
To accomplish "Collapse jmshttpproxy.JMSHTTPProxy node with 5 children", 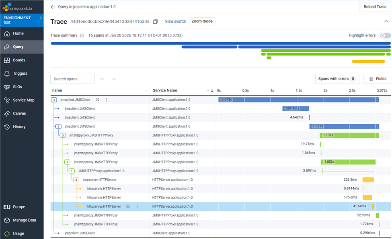I will 63,135.
